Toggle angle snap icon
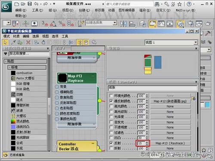Image resolution: width=215 pixels, height=161 pixels. pos(53,24)
